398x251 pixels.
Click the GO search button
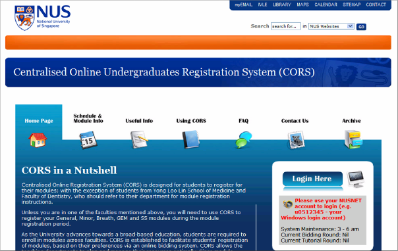(361, 26)
